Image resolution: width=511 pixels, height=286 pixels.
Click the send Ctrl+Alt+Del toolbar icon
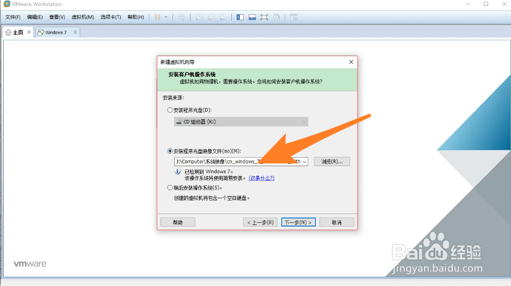point(182,17)
